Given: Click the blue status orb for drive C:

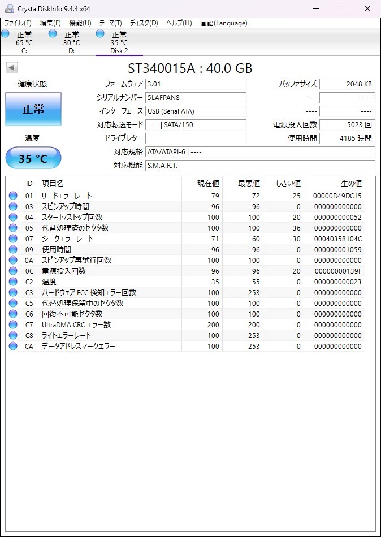Looking at the screenshot, I should coord(5,33).
